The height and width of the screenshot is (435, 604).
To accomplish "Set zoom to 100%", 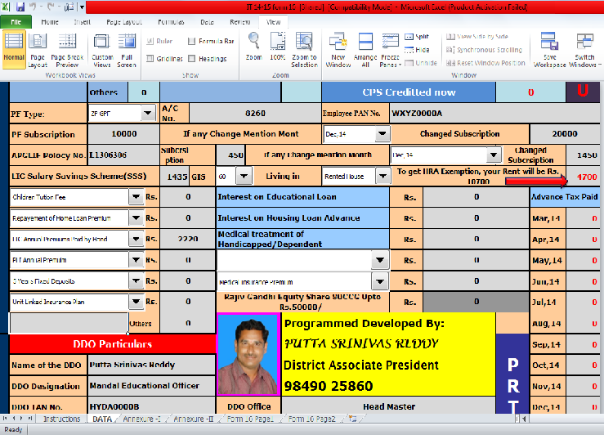I will (277, 47).
